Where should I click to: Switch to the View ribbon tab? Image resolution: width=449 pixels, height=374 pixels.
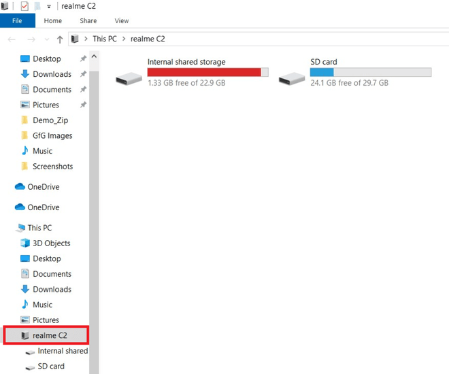point(122,21)
